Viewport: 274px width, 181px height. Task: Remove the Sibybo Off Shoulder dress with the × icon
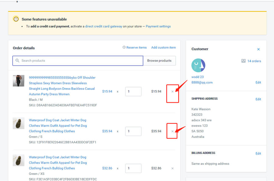(x=172, y=91)
